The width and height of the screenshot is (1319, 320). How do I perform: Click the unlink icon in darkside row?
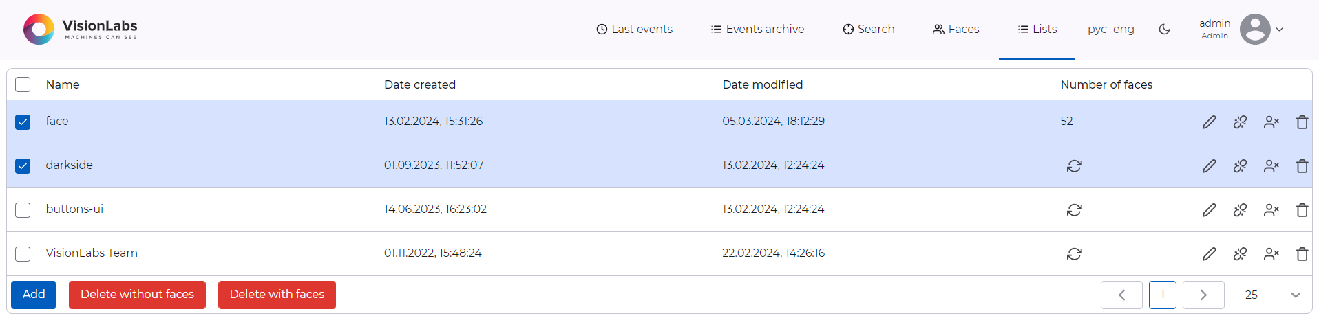tap(1240, 166)
